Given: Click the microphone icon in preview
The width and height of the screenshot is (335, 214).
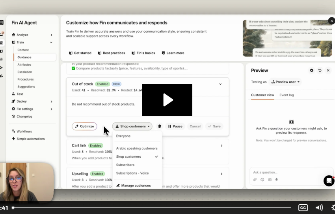Looking at the screenshot, I should pyautogui.click(x=276, y=179).
